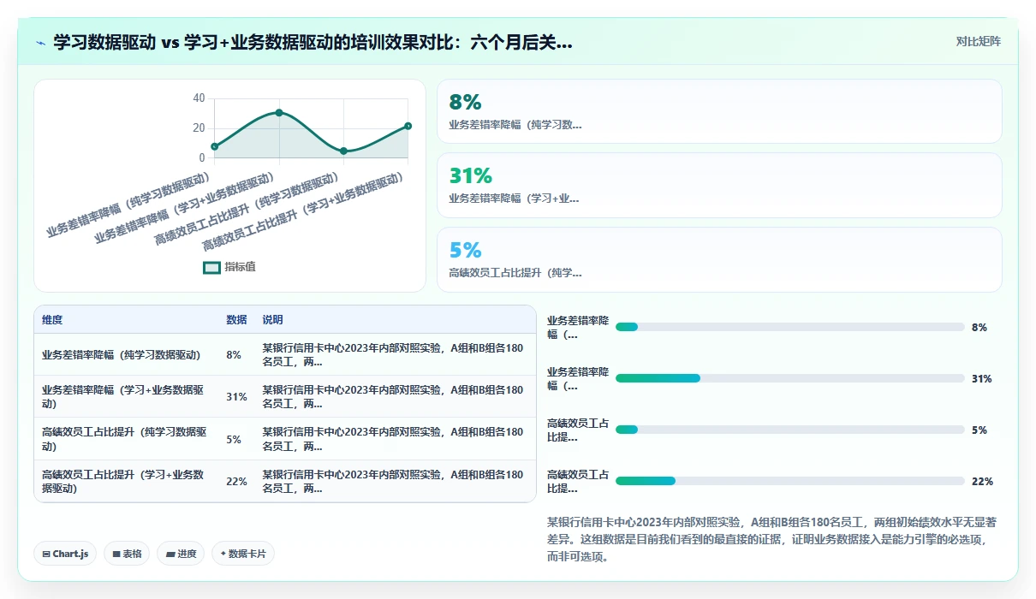
Task: Open the 31% data card
Action: click(x=719, y=186)
